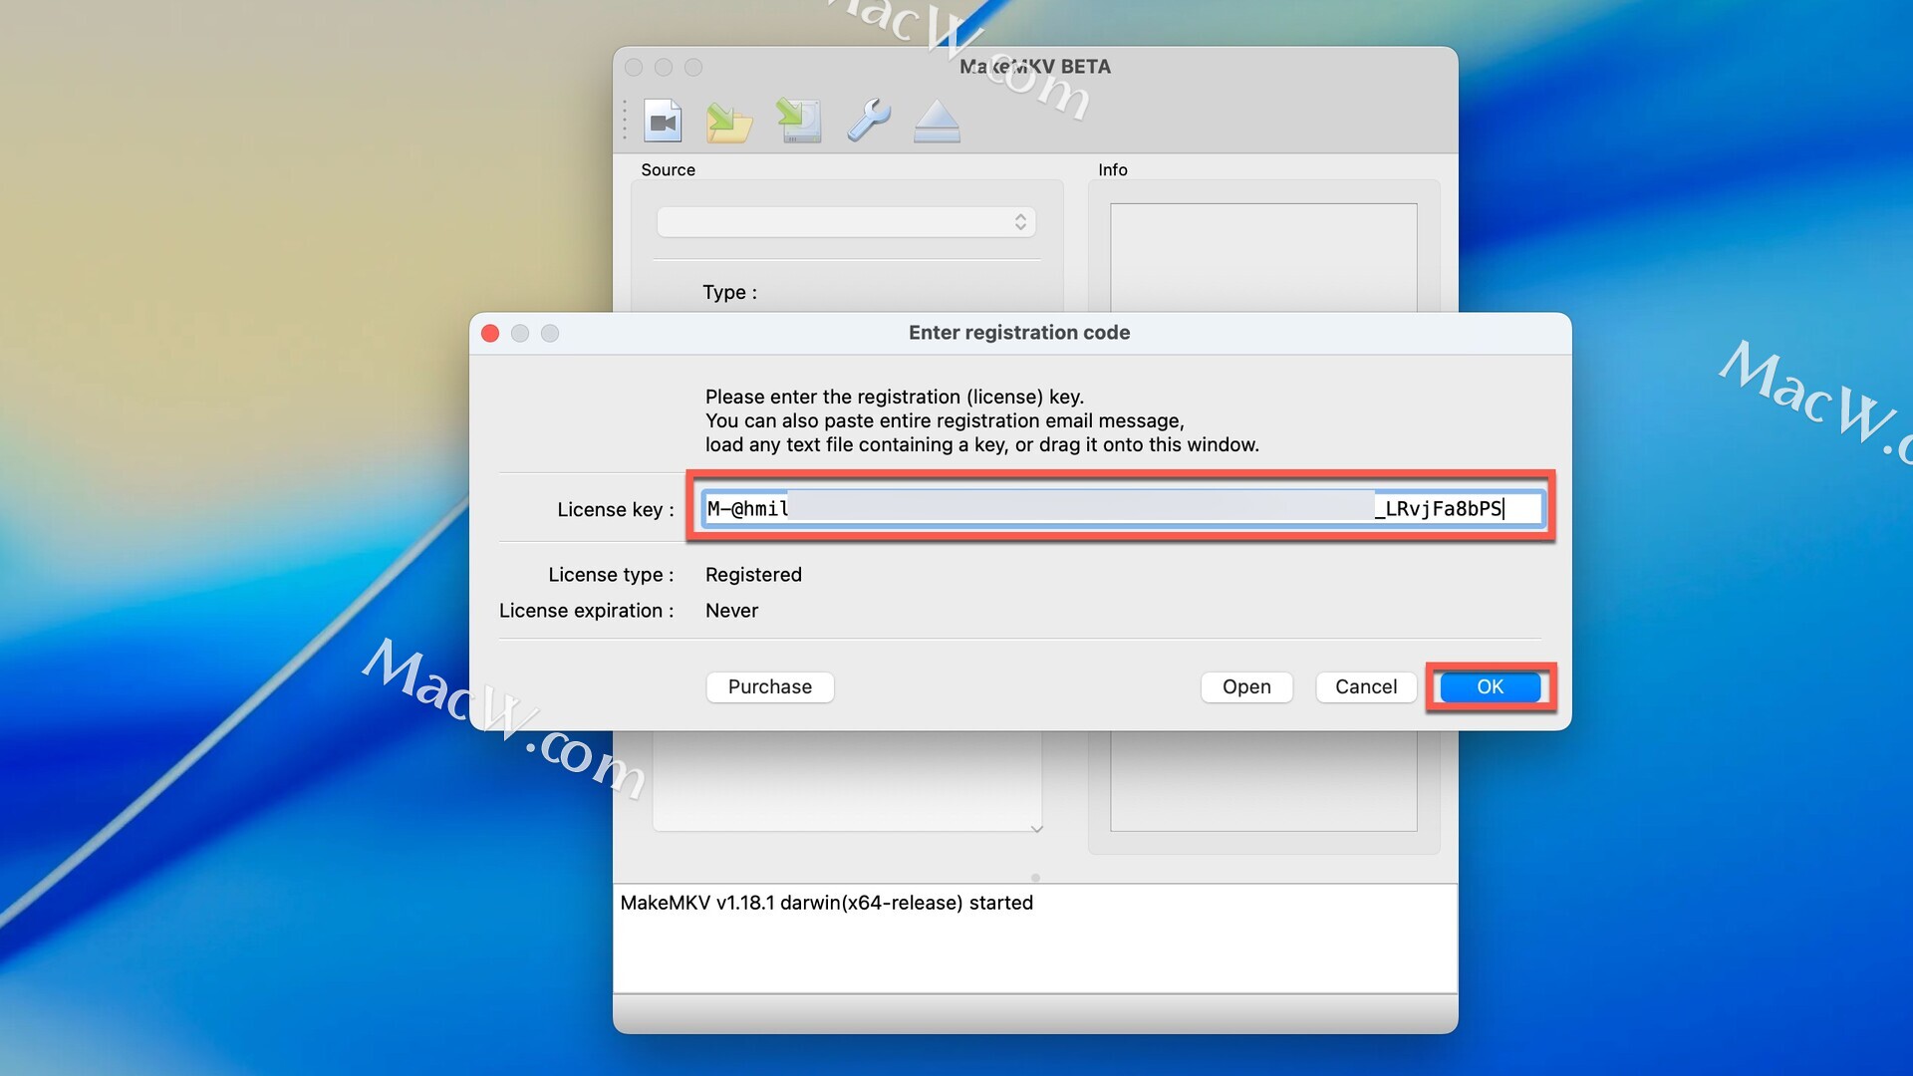This screenshot has height=1076, width=1913.
Task: Click the 'Never' license expiration value
Action: click(731, 611)
